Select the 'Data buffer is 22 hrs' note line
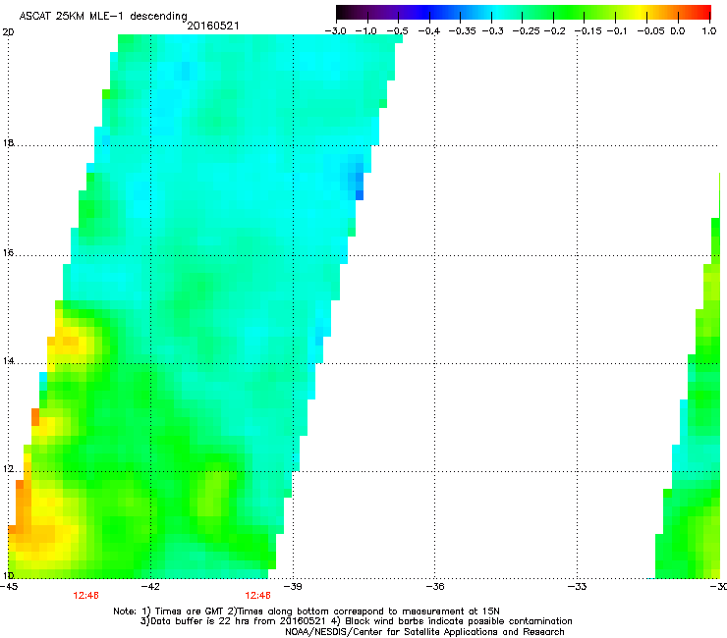 (356, 621)
